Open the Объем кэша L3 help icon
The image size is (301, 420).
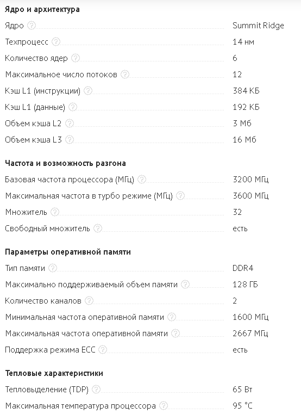coord(70,140)
